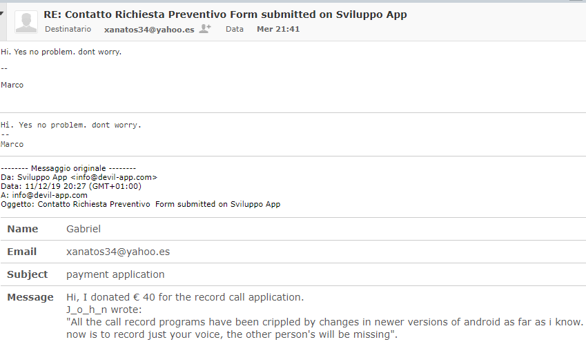Viewport: 586px width, 344px height.
Task: Click the Message label in the form table
Action: [30, 297]
